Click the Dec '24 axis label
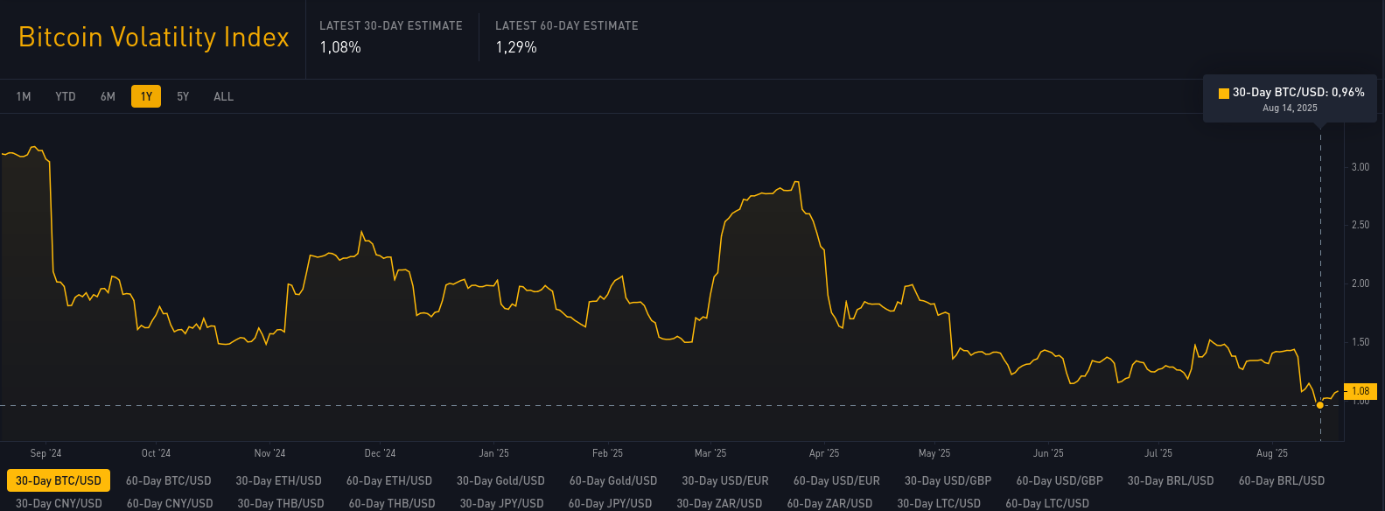This screenshot has width=1385, height=511. [x=380, y=453]
